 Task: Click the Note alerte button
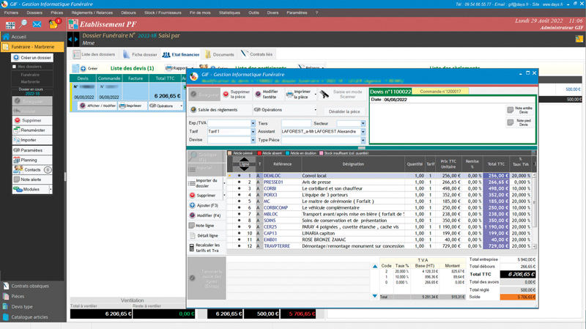point(32,180)
